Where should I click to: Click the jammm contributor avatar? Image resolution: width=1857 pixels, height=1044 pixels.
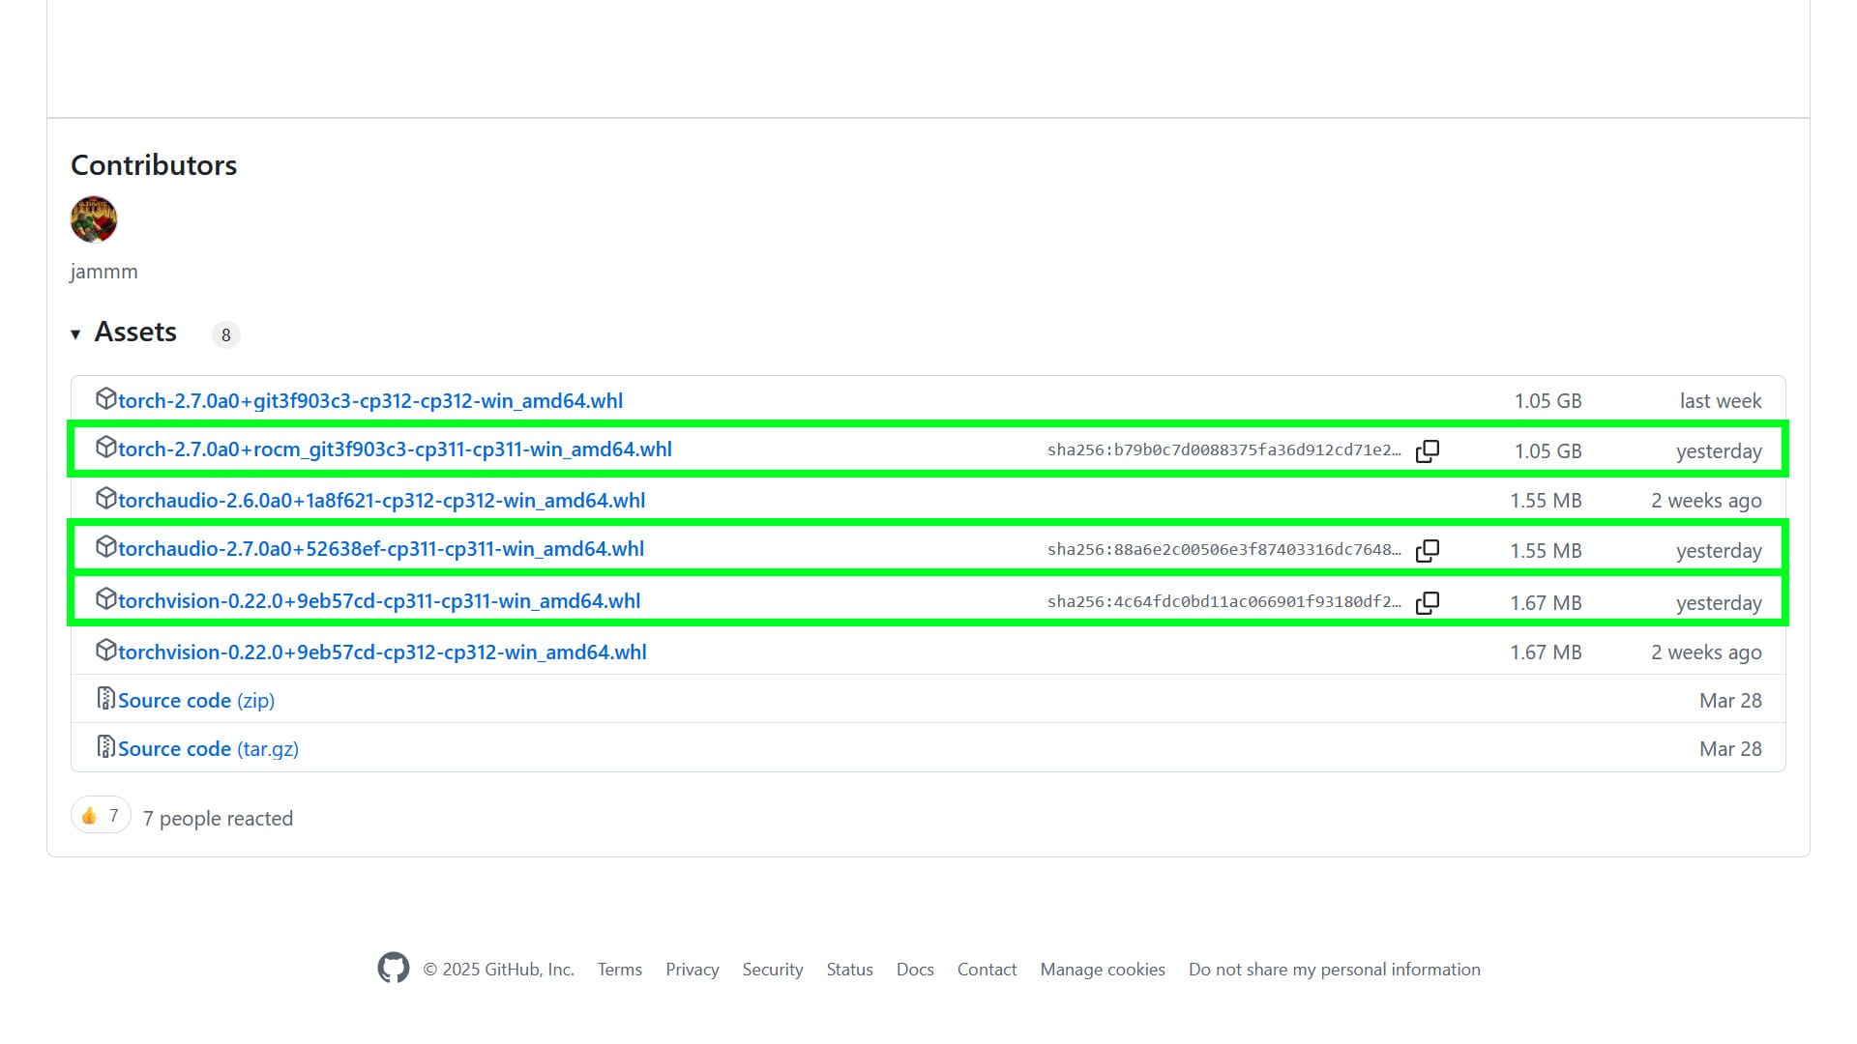click(94, 219)
